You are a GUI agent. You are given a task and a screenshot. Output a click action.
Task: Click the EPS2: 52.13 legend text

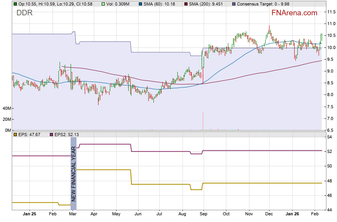click(67, 135)
